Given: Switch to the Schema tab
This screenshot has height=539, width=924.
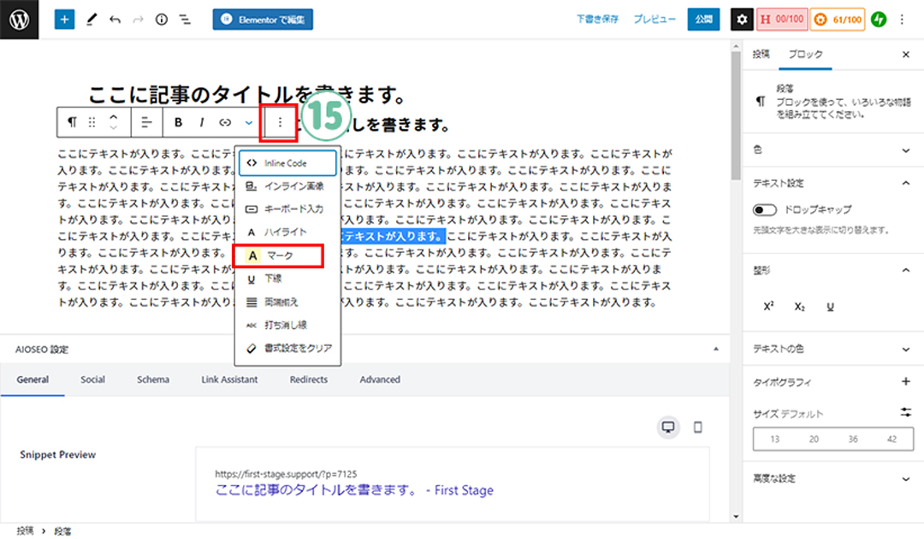Looking at the screenshot, I should point(153,379).
